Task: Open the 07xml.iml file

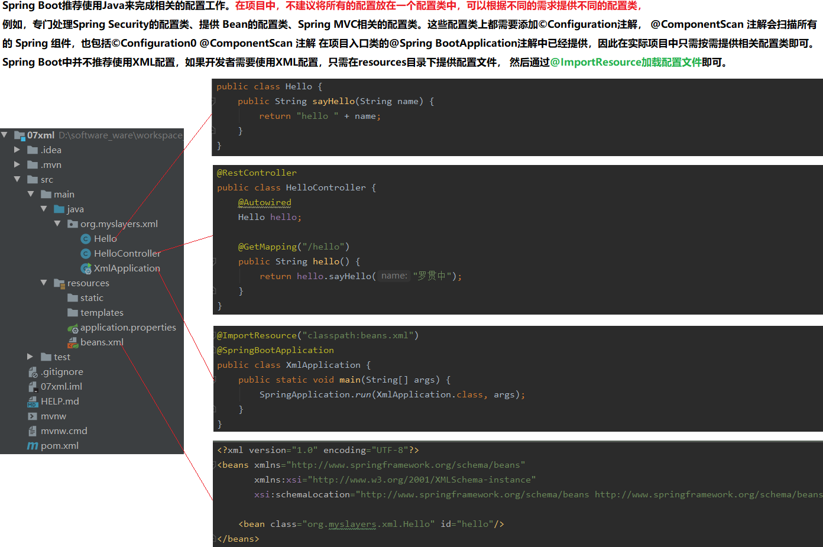Action: pyautogui.click(x=61, y=387)
